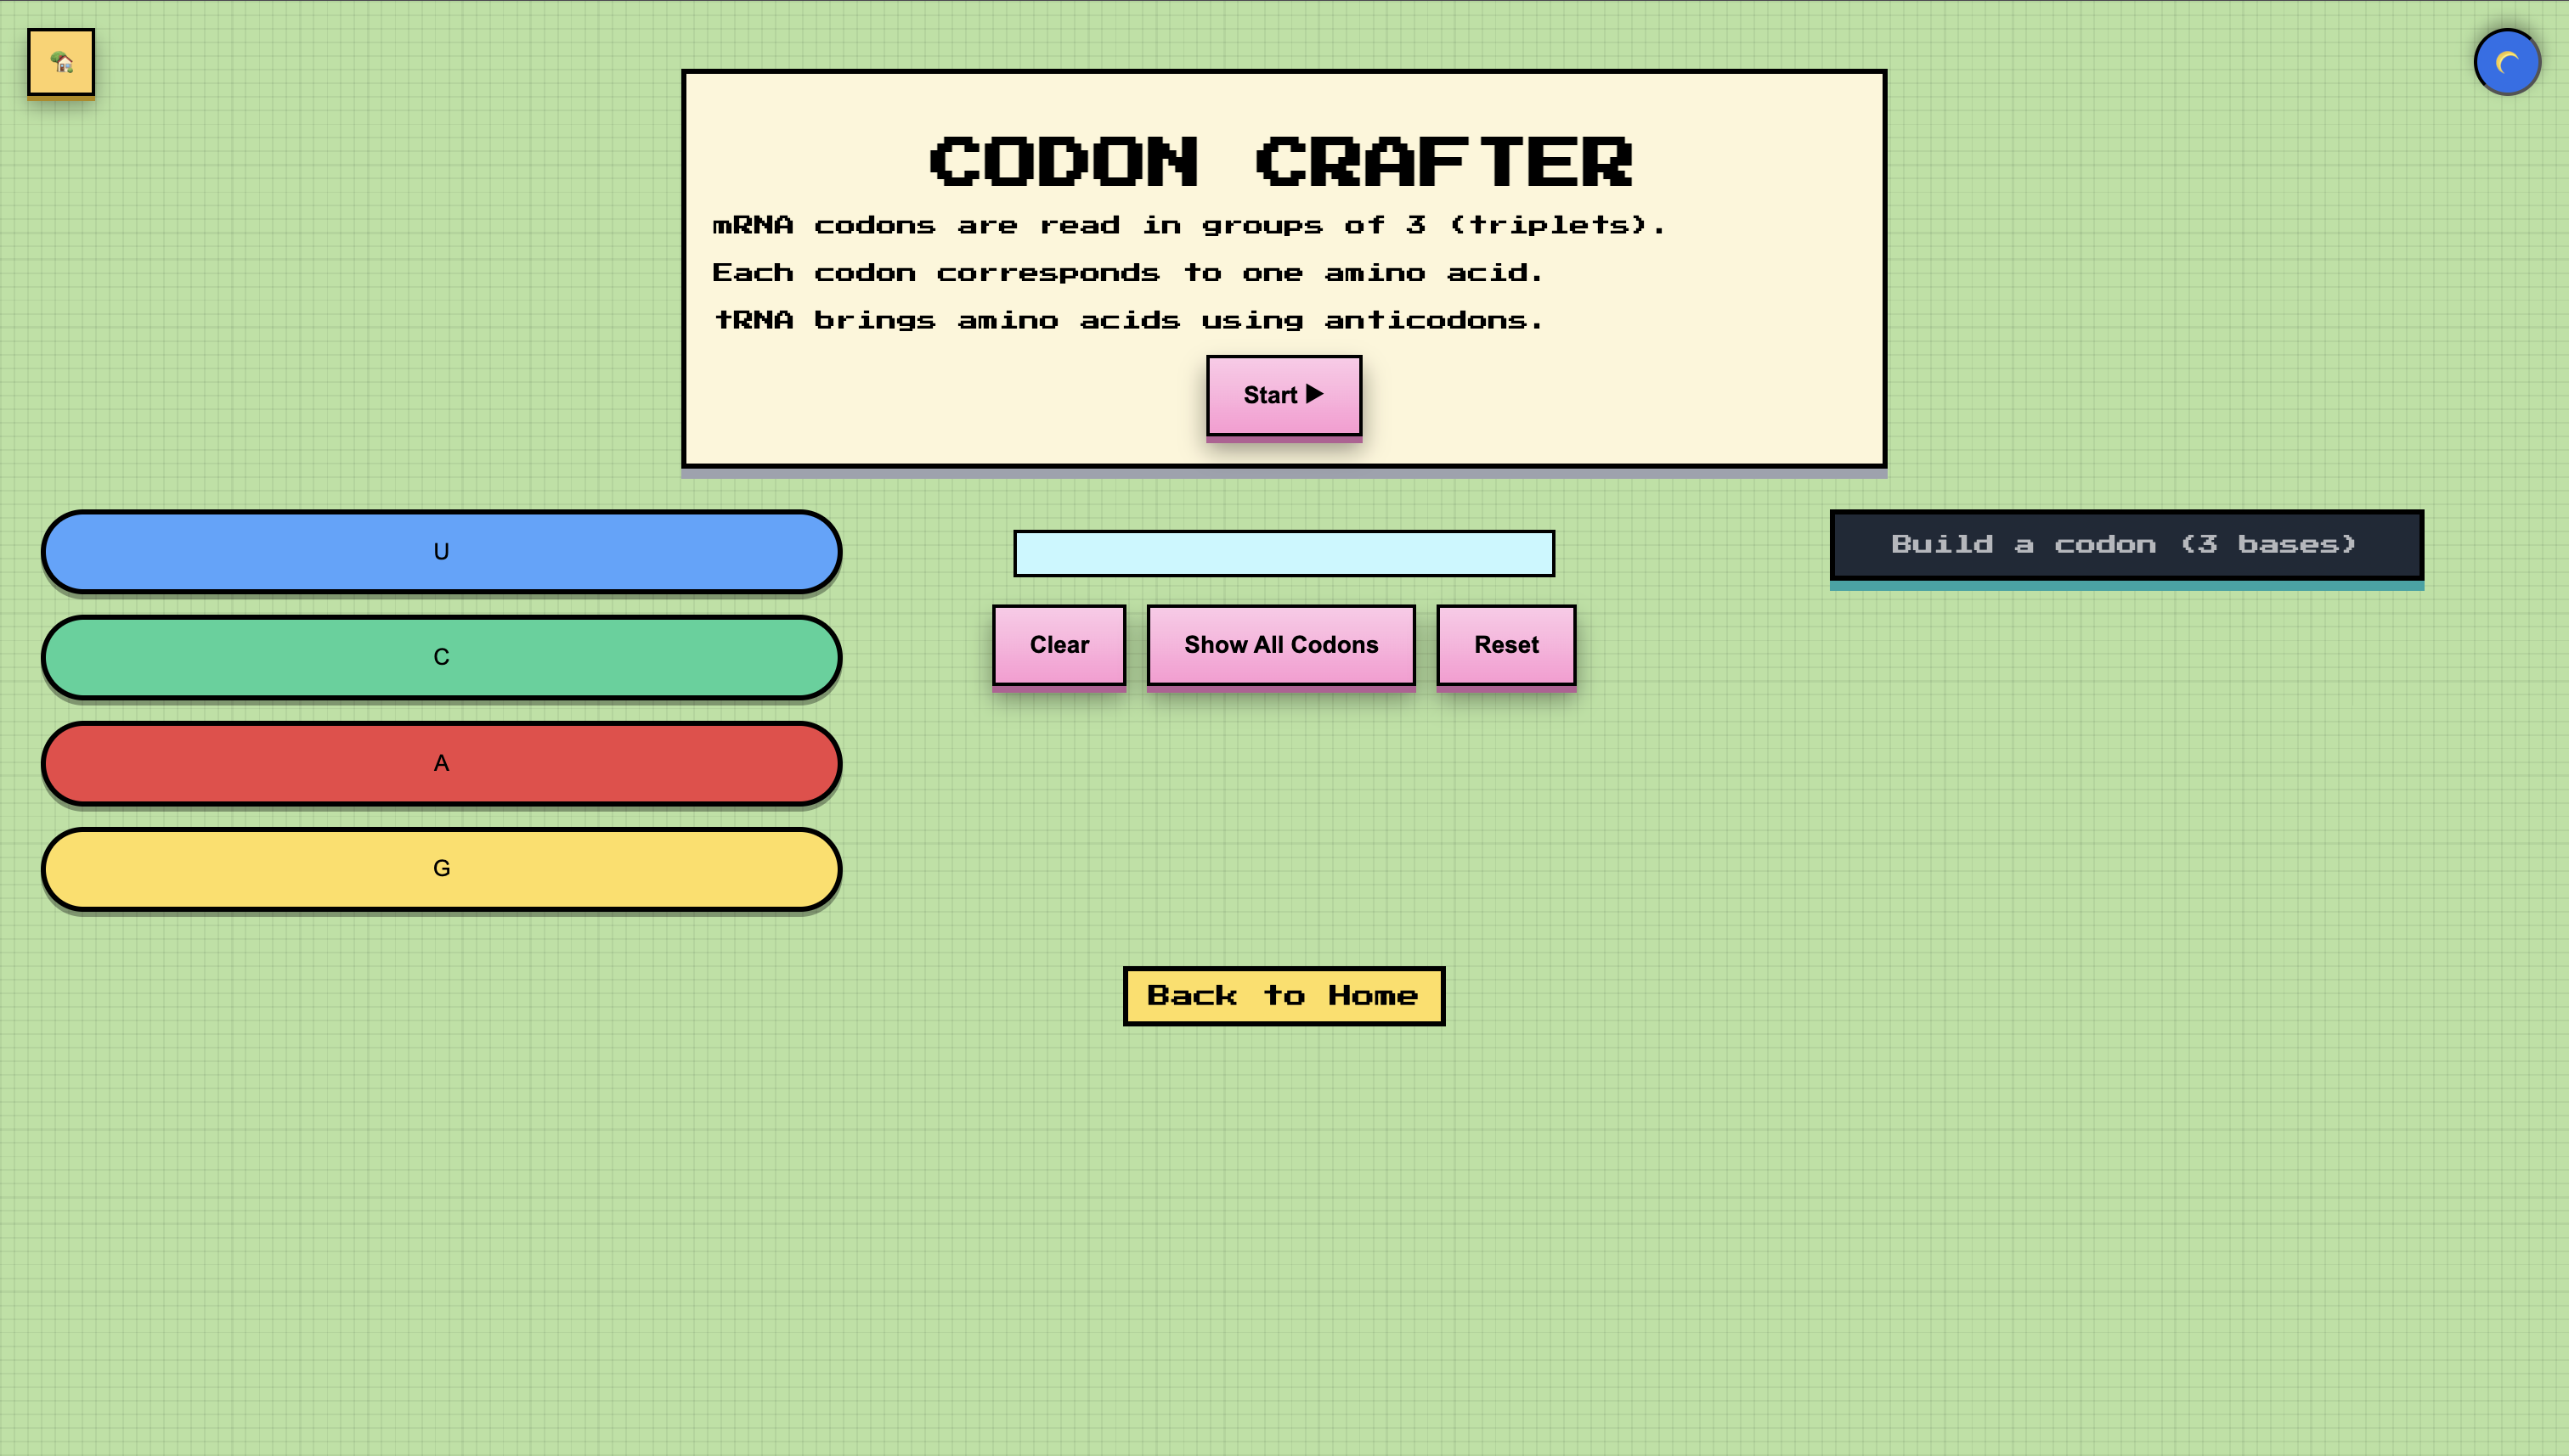Image resolution: width=2569 pixels, height=1456 pixels.
Task: Open the Show All Codons list
Action: coord(1280,645)
